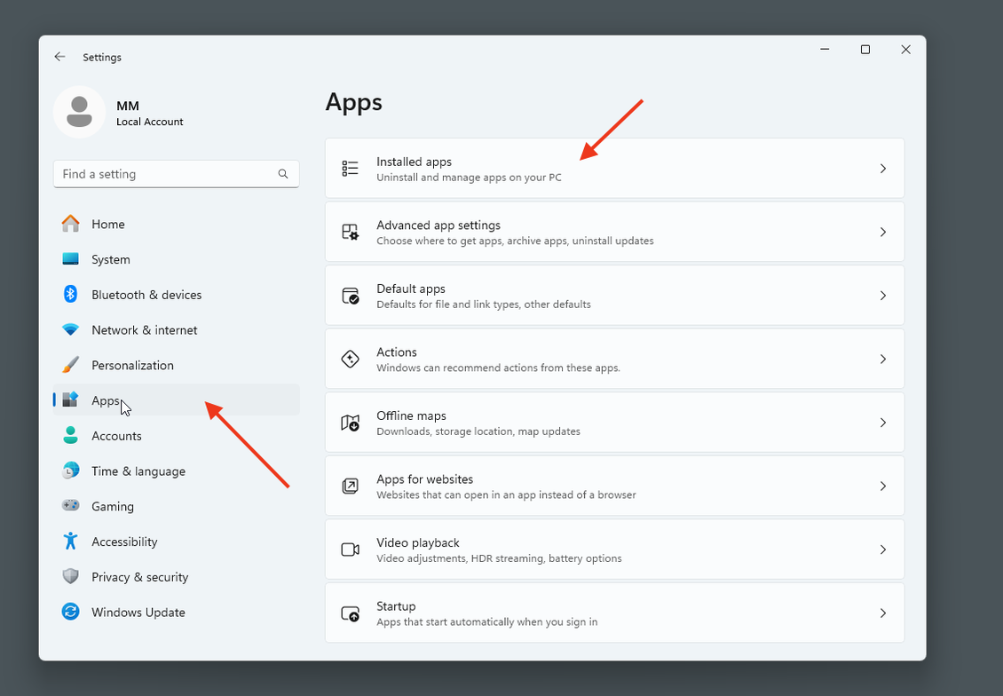
Task: Open Advanced app settings chevron
Action: coord(883,232)
